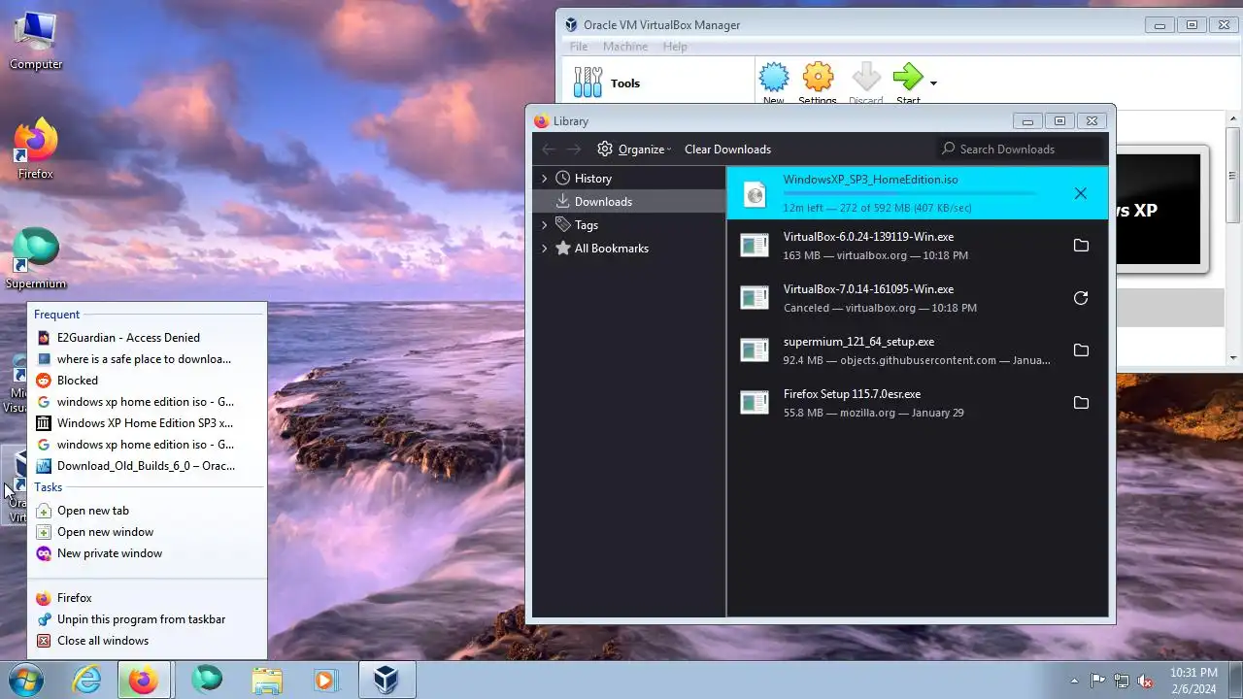Click the WindowsXP ISO download progress bar
This screenshot has width=1243, height=699.
(x=909, y=193)
